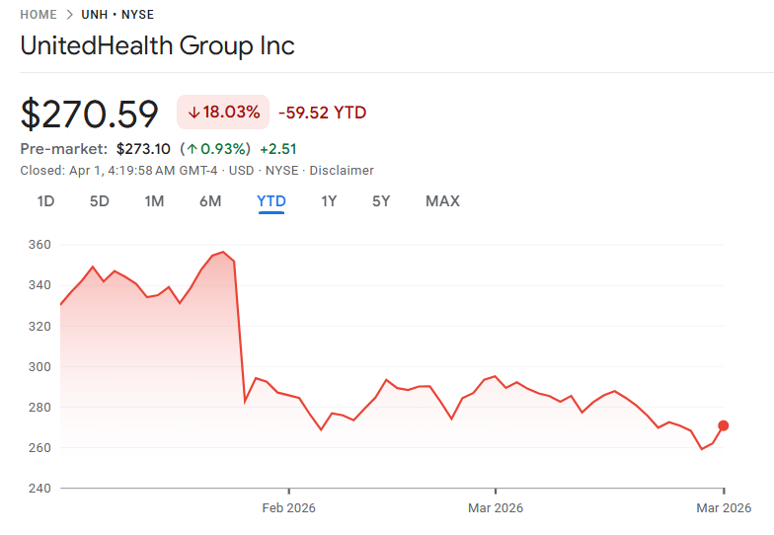This screenshot has height=535, width=774.
Task: Show the 5Y chart range
Action: click(381, 201)
